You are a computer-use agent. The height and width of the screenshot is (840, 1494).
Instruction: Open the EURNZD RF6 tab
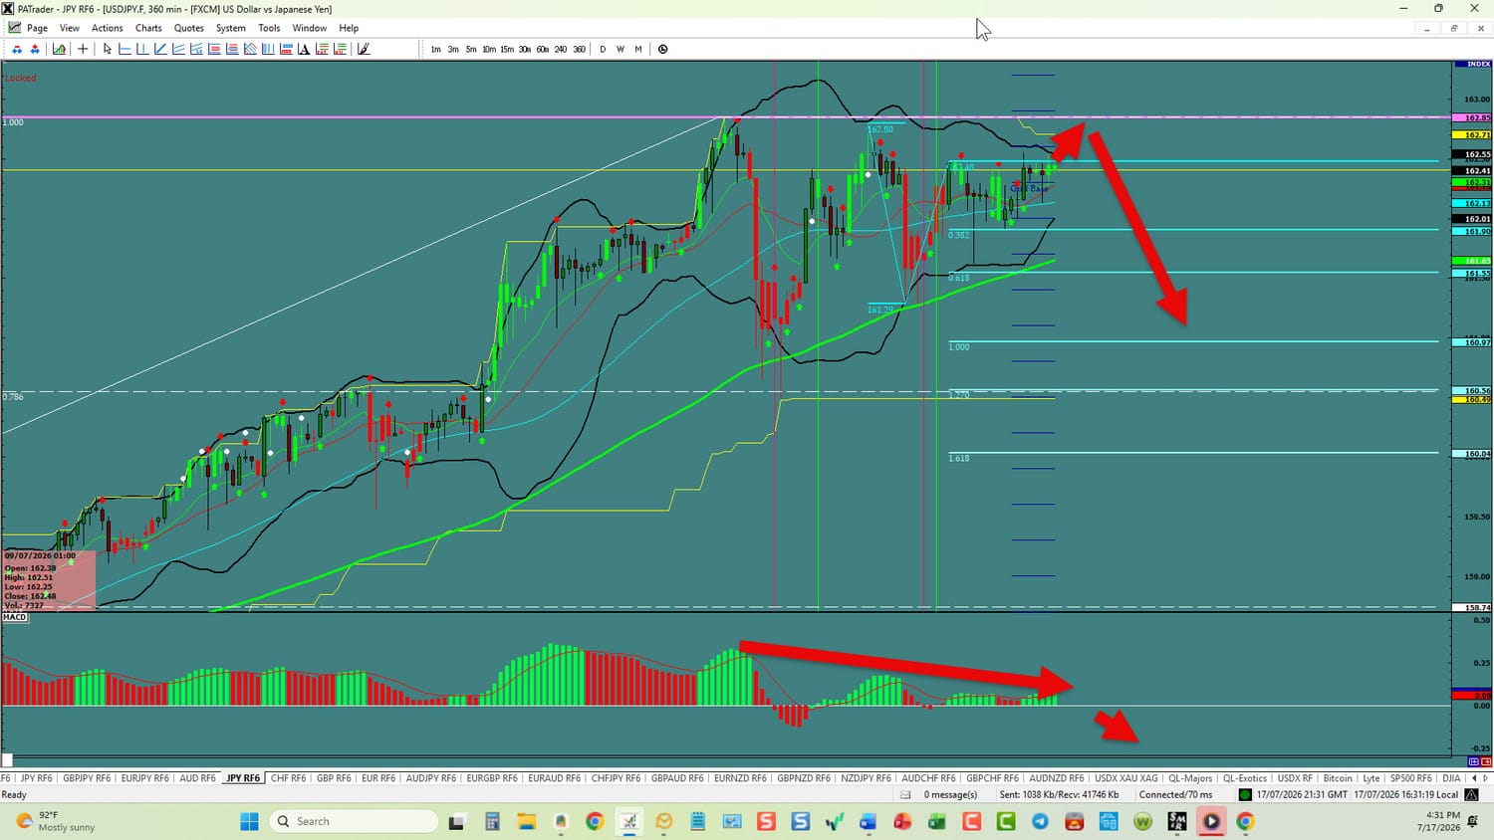740,778
